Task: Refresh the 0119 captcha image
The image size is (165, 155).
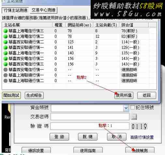Action: coord(139,126)
